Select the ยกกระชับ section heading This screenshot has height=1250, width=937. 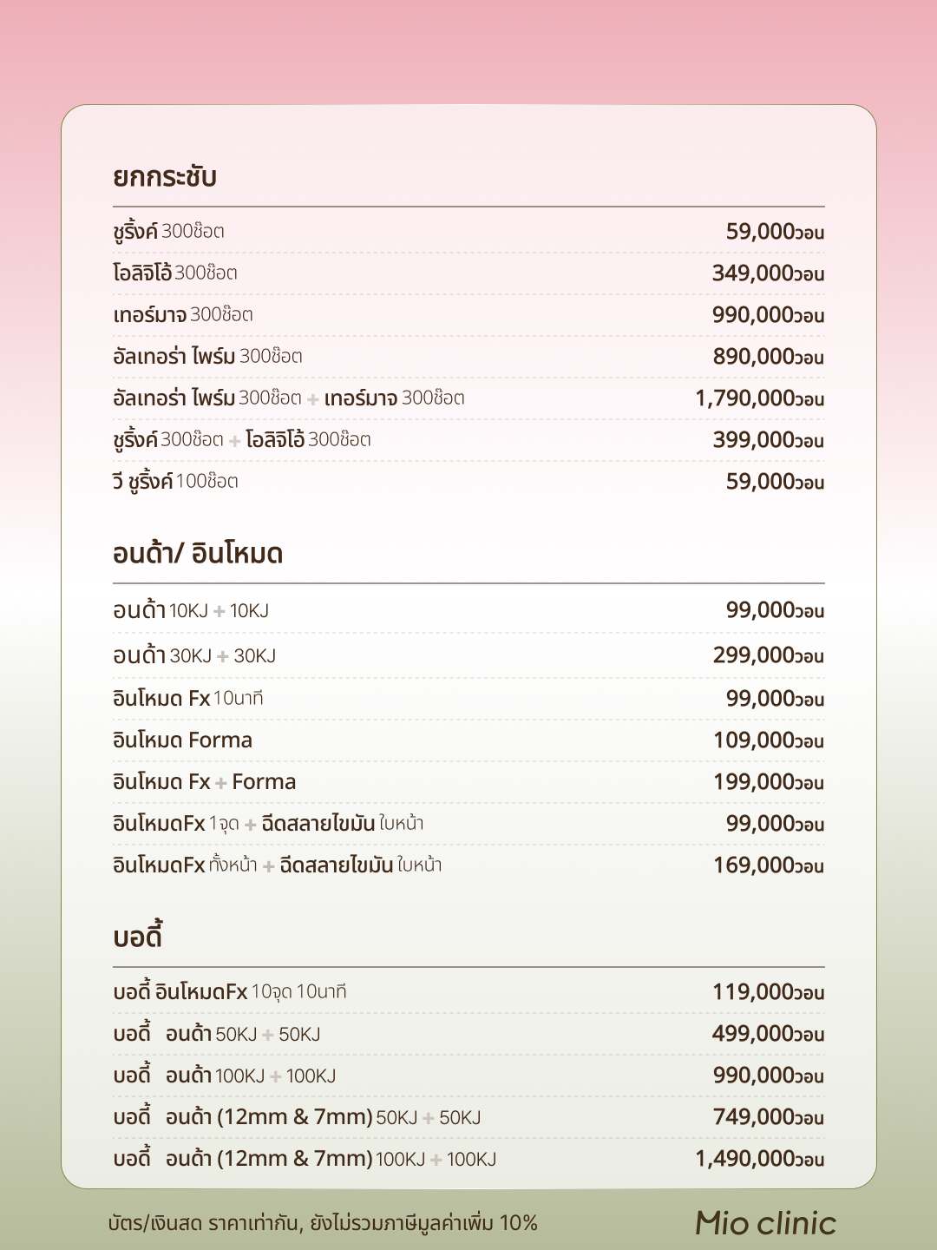[x=165, y=176]
